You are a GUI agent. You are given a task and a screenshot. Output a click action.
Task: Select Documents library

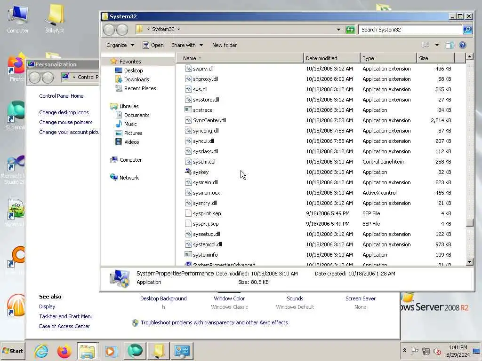click(x=132, y=115)
